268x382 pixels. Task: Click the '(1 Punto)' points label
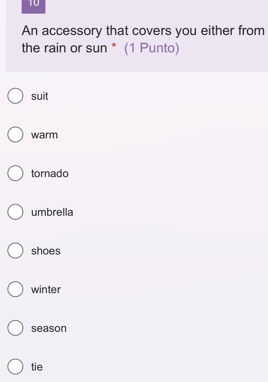(x=151, y=48)
